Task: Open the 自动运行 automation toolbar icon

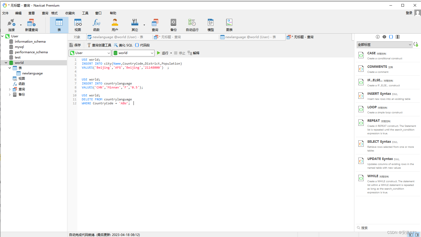Action: pos(192,25)
